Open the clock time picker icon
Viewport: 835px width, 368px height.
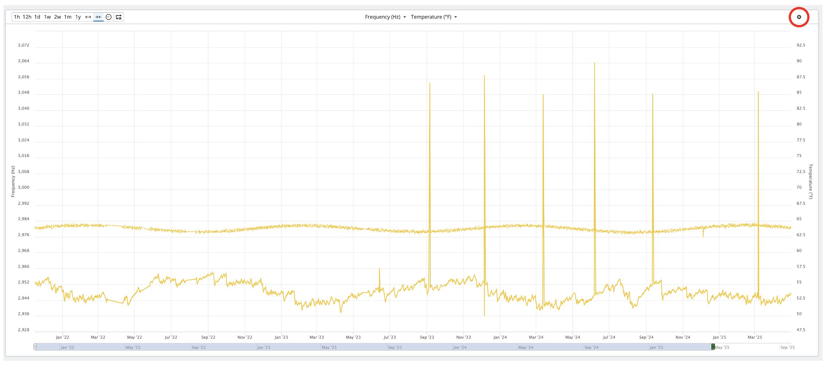(109, 17)
